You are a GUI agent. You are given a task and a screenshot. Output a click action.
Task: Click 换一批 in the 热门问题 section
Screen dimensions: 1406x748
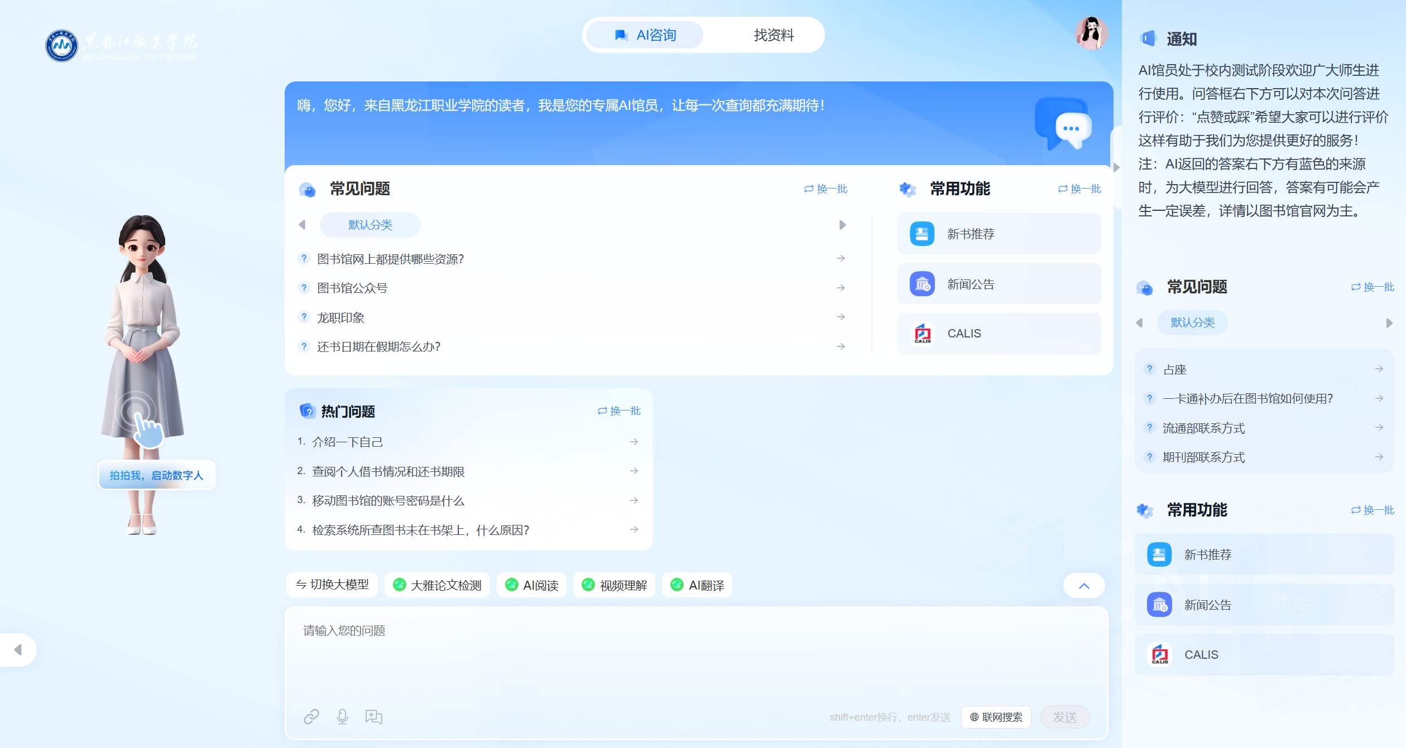pyautogui.click(x=619, y=411)
